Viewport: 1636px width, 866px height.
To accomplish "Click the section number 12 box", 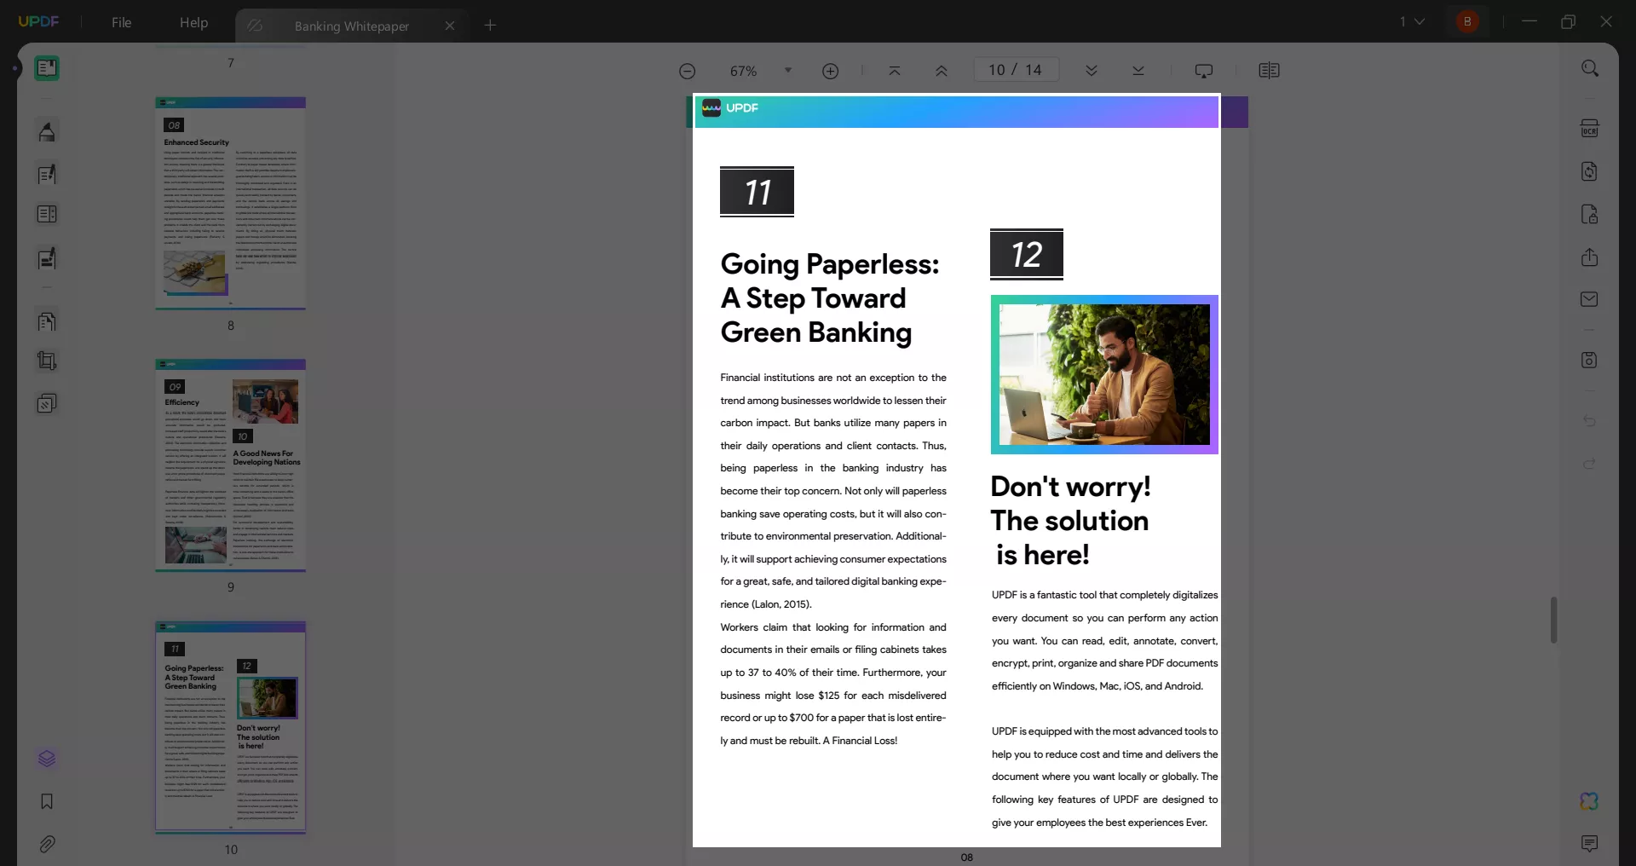I will pyautogui.click(x=1027, y=254).
